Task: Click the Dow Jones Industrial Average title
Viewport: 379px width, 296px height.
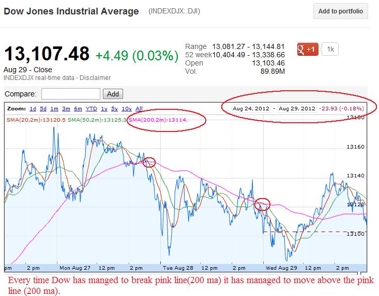Action: coord(71,11)
